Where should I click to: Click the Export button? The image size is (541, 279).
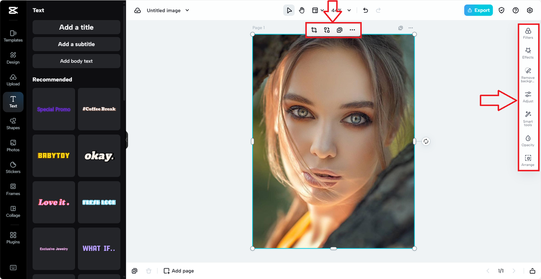click(478, 10)
